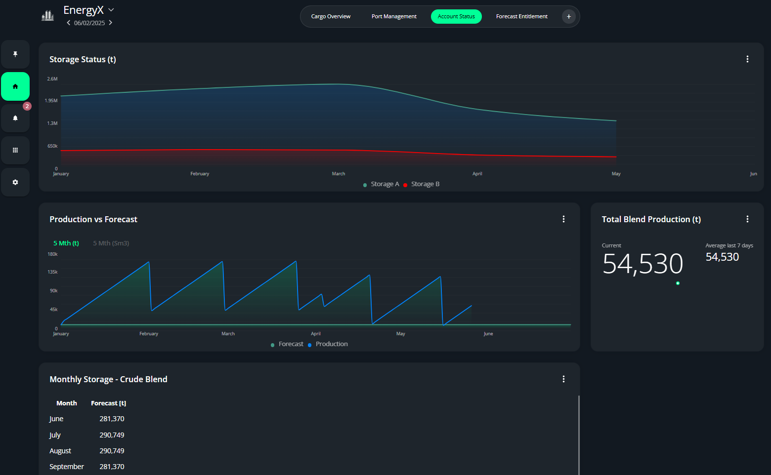Click the EnergyX refinery logo icon
Image resolution: width=771 pixels, height=475 pixels.
(x=47, y=16)
